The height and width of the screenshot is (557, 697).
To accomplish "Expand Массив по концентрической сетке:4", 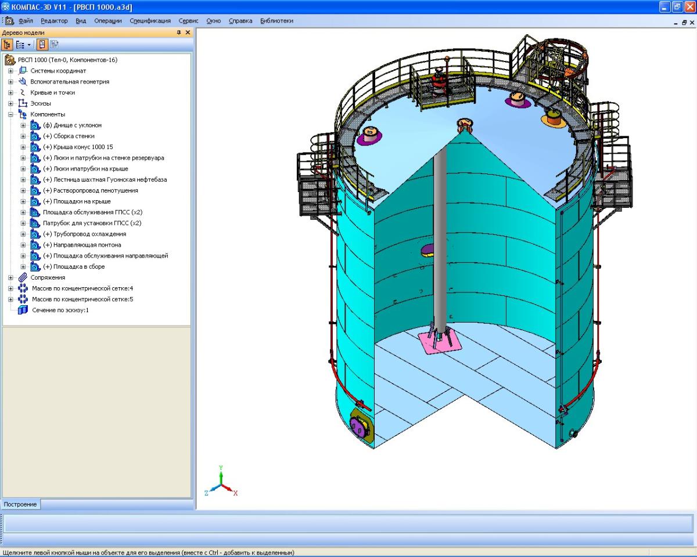I will [x=11, y=288].
